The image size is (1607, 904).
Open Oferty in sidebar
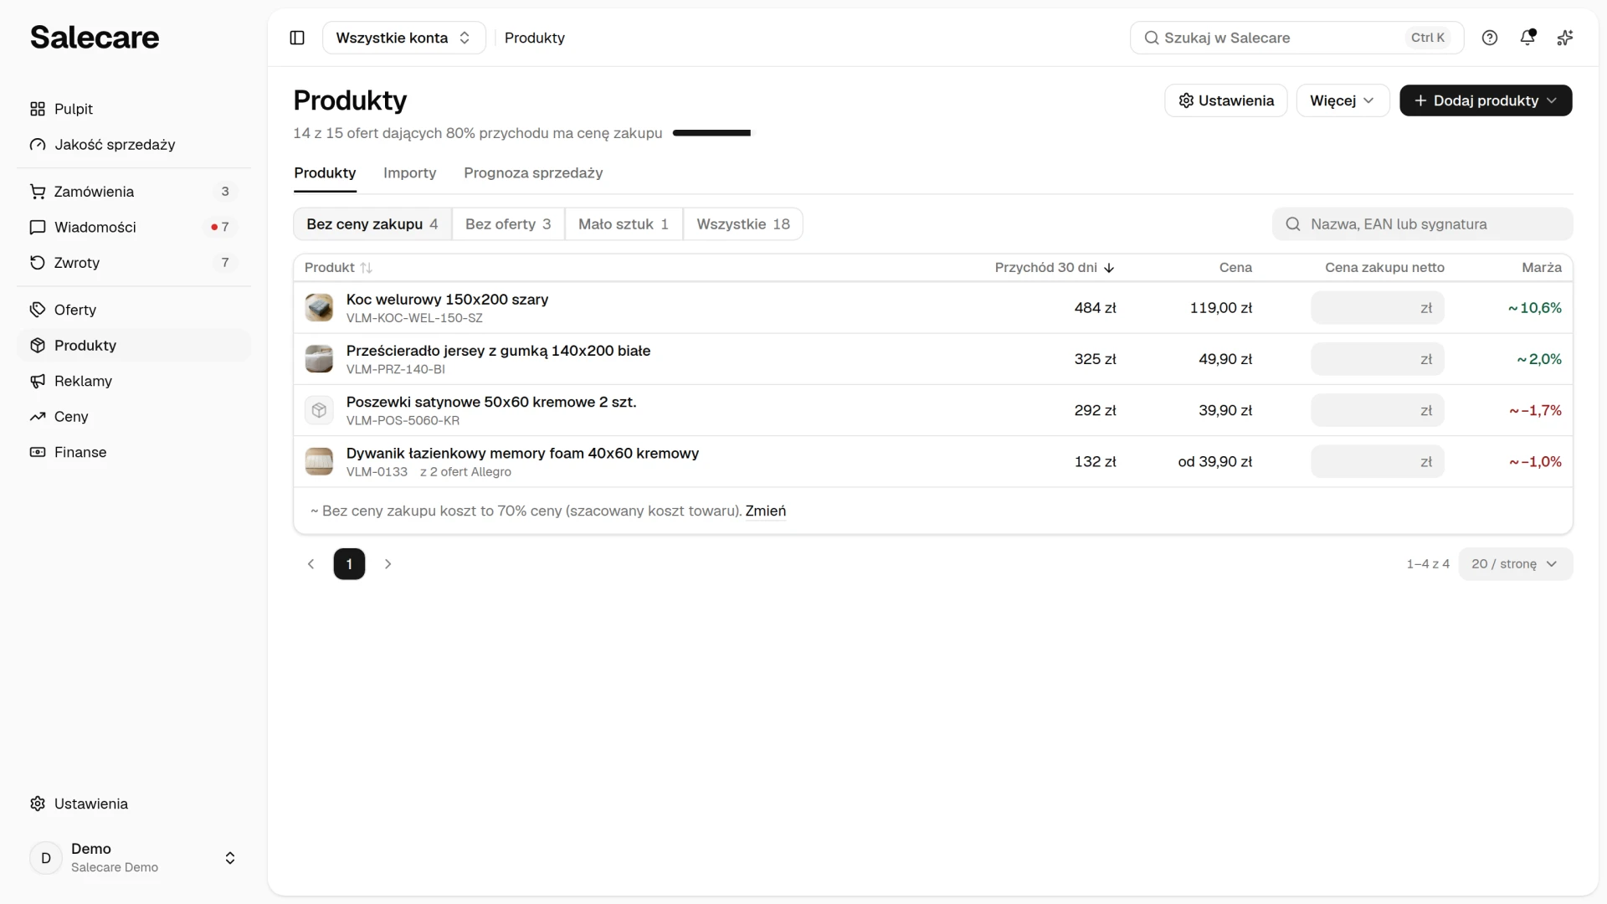[x=134, y=310]
